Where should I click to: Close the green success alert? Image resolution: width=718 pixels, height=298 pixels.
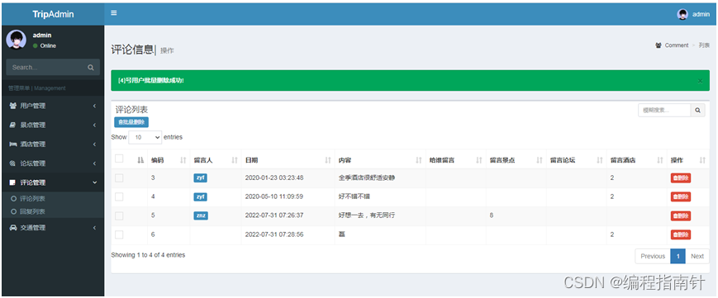click(x=700, y=81)
